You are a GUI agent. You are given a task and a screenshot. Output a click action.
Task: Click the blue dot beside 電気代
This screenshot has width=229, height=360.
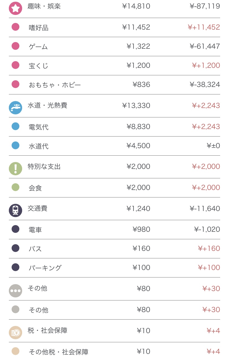(x=15, y=126)
